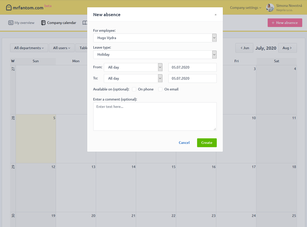Select calendar day 4
Image resolution: width=307 pixels, height=227 pixels.
(277, 89)
